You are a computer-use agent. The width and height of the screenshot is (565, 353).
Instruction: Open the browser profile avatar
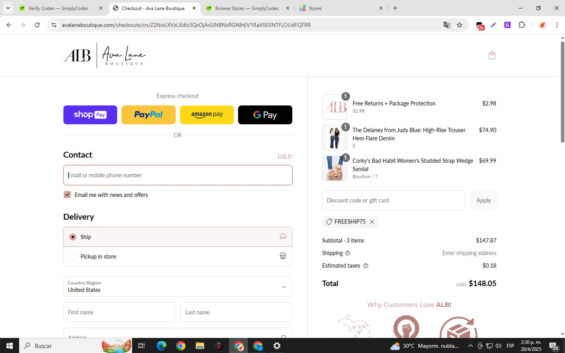[x=542, y=25]
